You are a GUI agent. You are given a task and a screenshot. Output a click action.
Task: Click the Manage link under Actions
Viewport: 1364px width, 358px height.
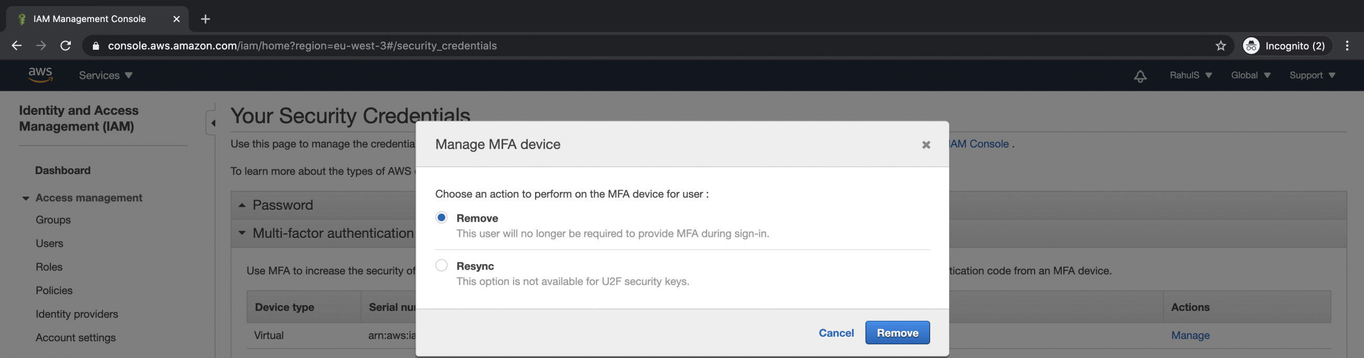point(1190,335)
